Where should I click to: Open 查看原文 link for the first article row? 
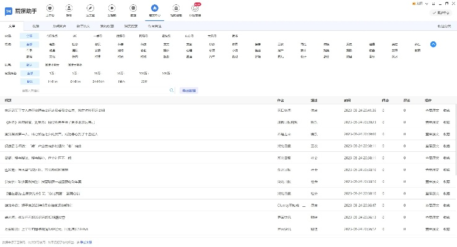pos(432,111)
